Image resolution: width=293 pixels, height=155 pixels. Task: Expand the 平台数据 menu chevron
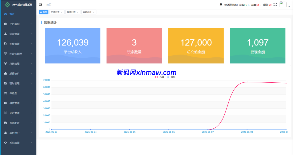(31, 24)
